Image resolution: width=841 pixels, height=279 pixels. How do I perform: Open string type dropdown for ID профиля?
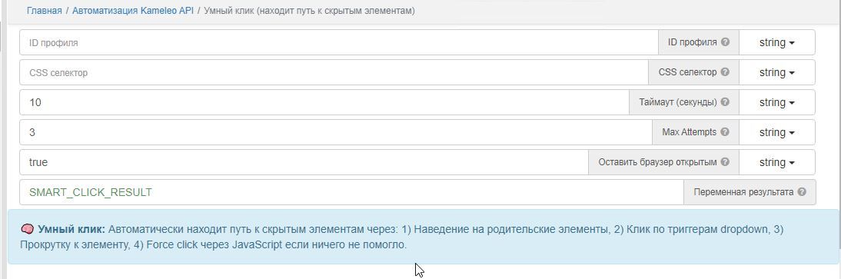(x=776, y=42)
